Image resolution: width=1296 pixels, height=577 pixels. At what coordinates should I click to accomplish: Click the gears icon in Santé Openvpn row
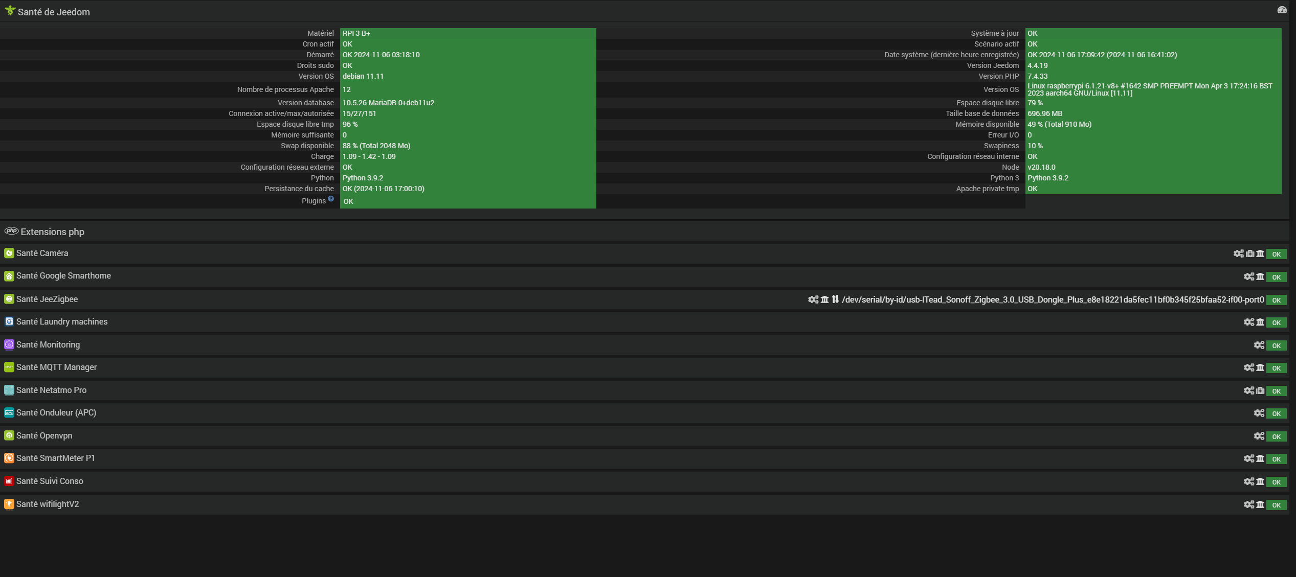click(1259, 436)
